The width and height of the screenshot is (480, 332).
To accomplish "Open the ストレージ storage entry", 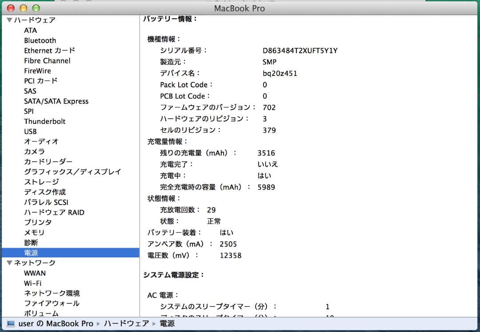I will [x=41, y=182].
